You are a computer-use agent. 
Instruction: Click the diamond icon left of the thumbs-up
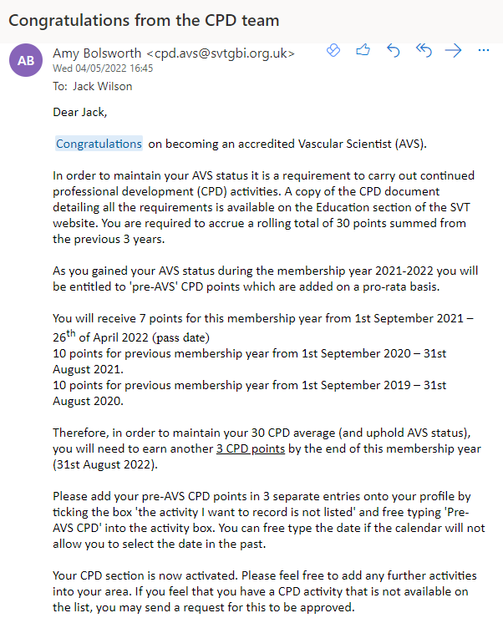[x=333, y=50]
